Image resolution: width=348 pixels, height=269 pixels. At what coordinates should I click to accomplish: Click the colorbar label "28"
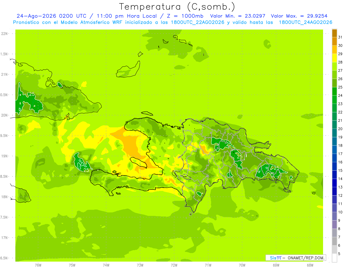click(x=340, y=62)
